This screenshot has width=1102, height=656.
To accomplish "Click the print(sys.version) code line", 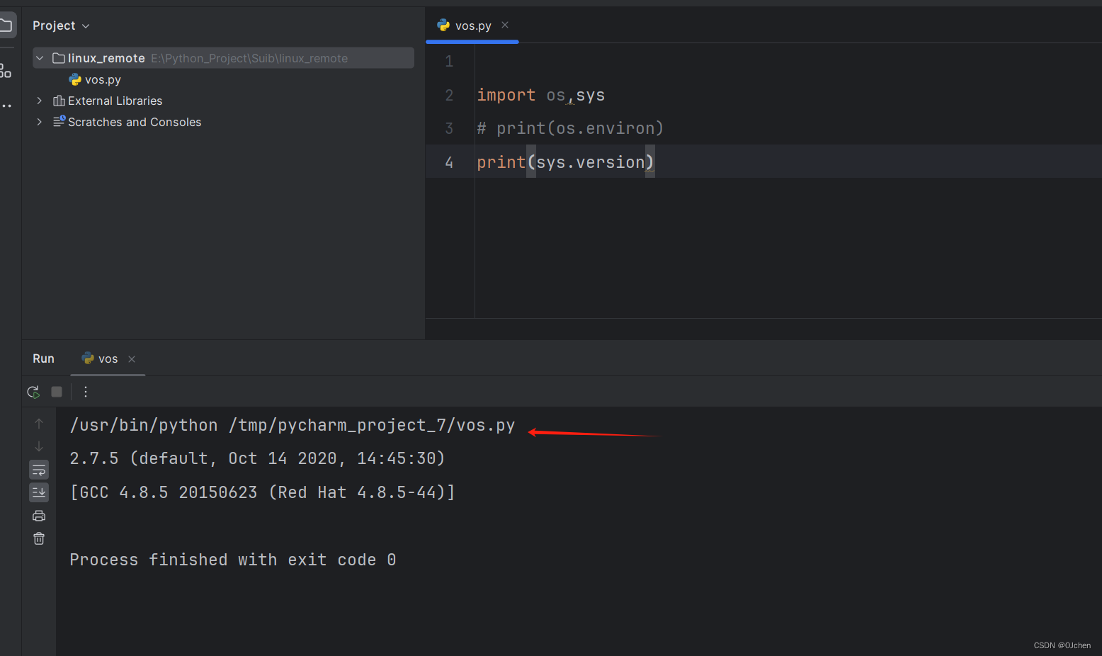I will [x=565, y=162].
